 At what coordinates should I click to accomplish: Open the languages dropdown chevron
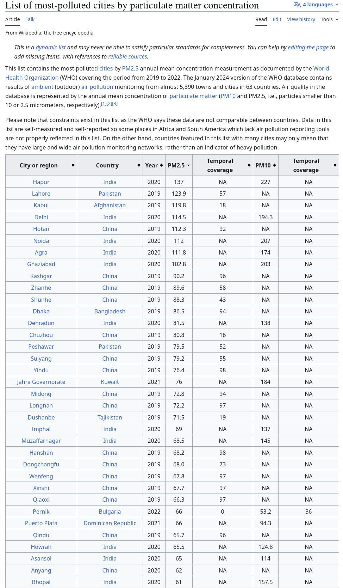336,5
